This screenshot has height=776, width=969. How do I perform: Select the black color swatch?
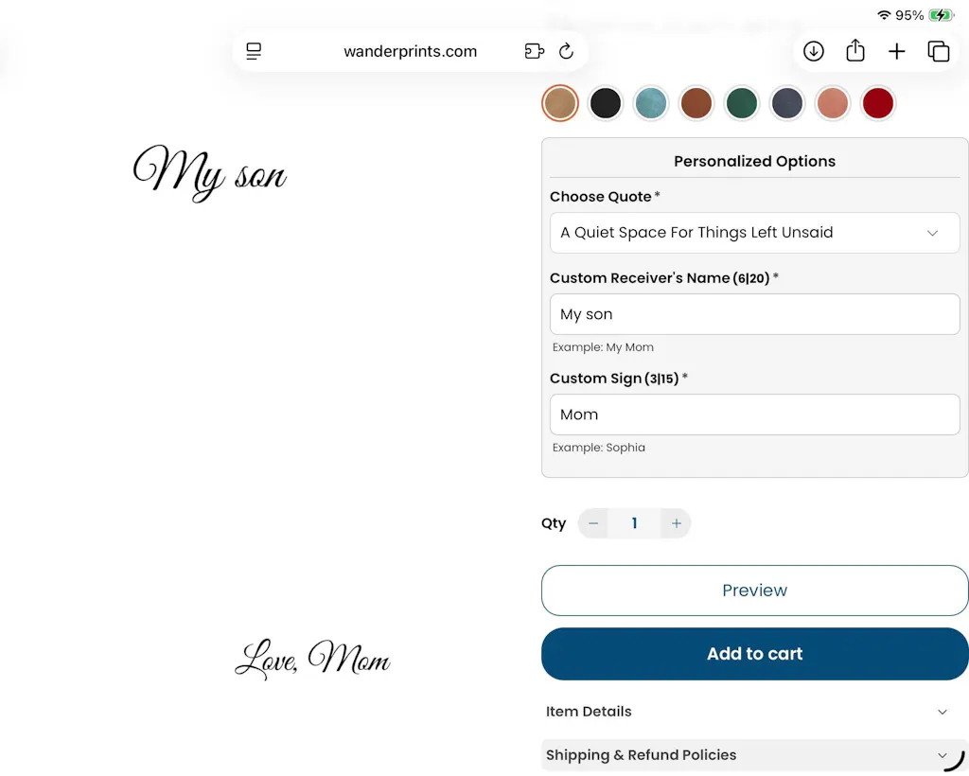(x=606, y=103)
